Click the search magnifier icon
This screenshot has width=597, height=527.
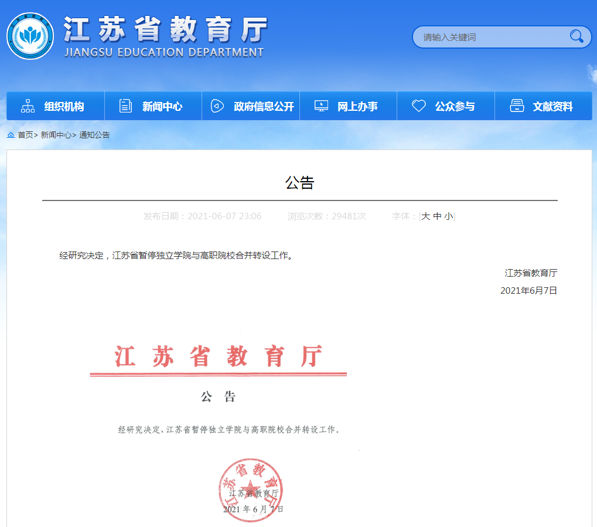pos(575,36)
